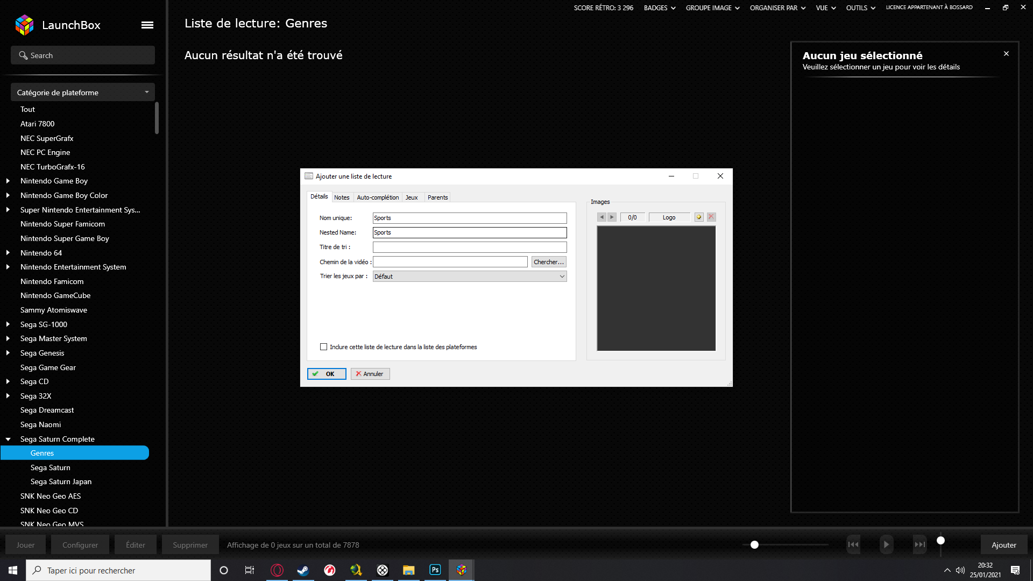Click the LaunchBox icon in the taskbar
1033x581 pixels.
pyautogui.click(x=462, y=570)
